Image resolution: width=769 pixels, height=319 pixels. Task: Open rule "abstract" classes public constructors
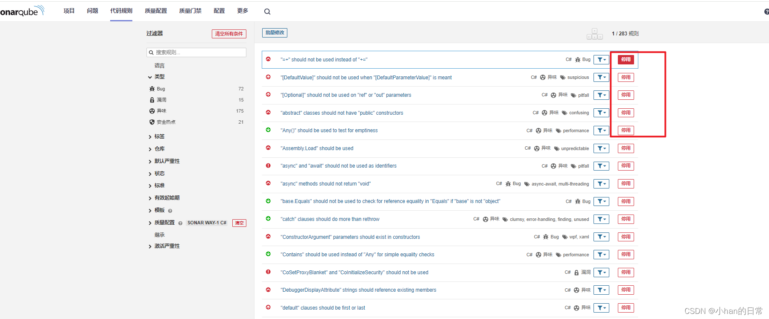[x=342, y=113]
